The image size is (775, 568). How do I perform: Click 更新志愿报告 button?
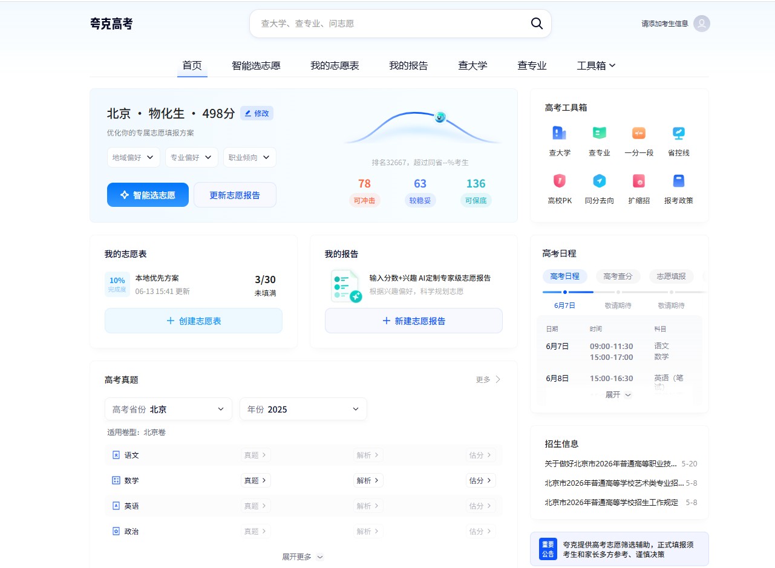tap(235, 195)
